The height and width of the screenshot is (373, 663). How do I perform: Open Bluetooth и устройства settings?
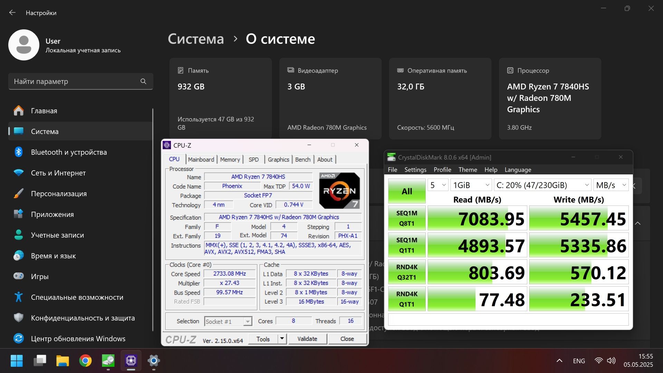point(80,152)
